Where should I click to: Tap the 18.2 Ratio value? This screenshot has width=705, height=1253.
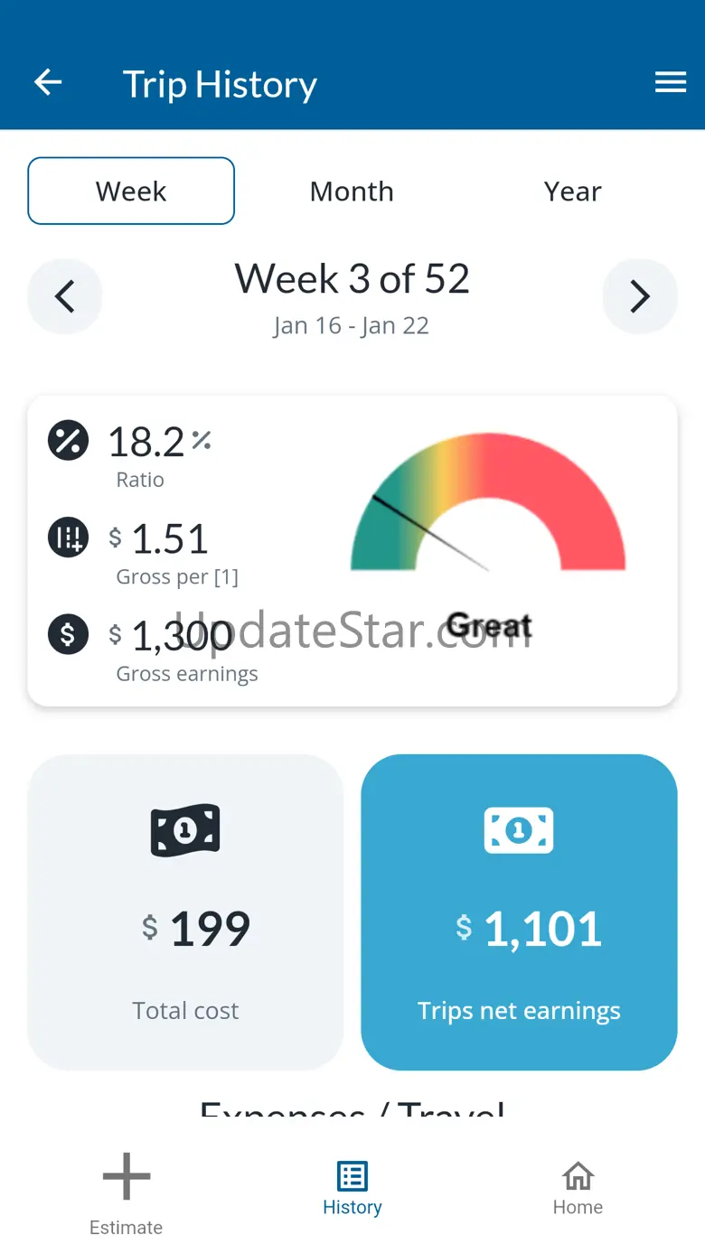pyautogui.click(x=146, y=442)
